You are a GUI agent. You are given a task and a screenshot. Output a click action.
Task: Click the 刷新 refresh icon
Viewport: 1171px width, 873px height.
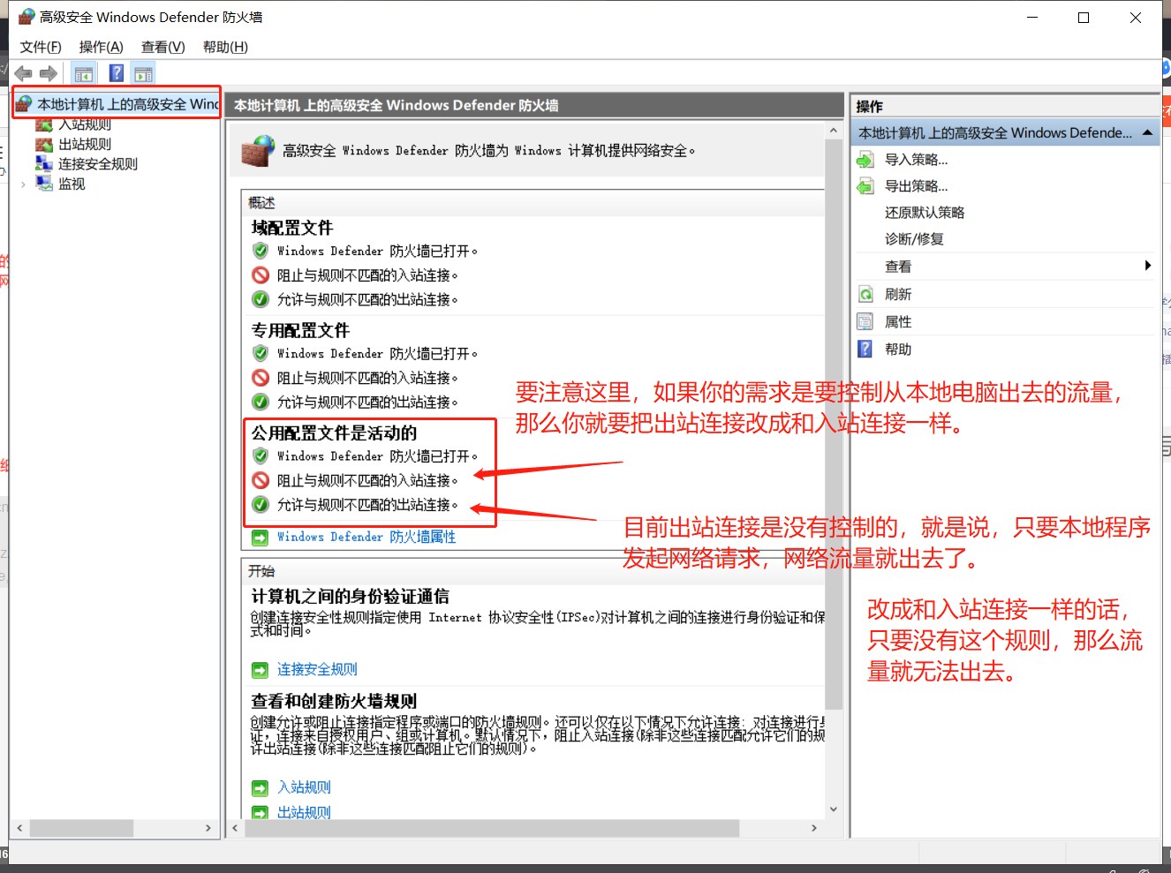pyautogui.click(x=865, y=294)
